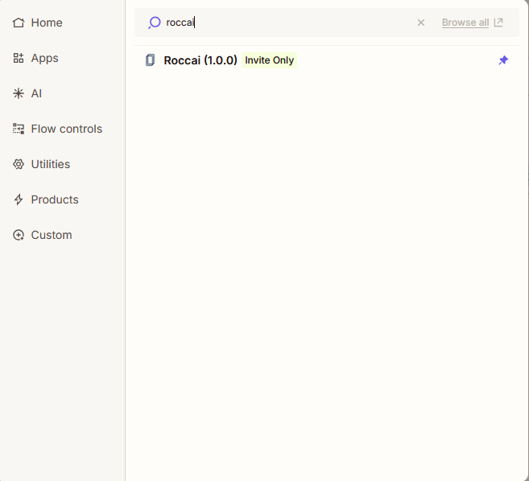Open the Browse all link
The height and width of the screenshot is (481, 529).
[465, 23]
